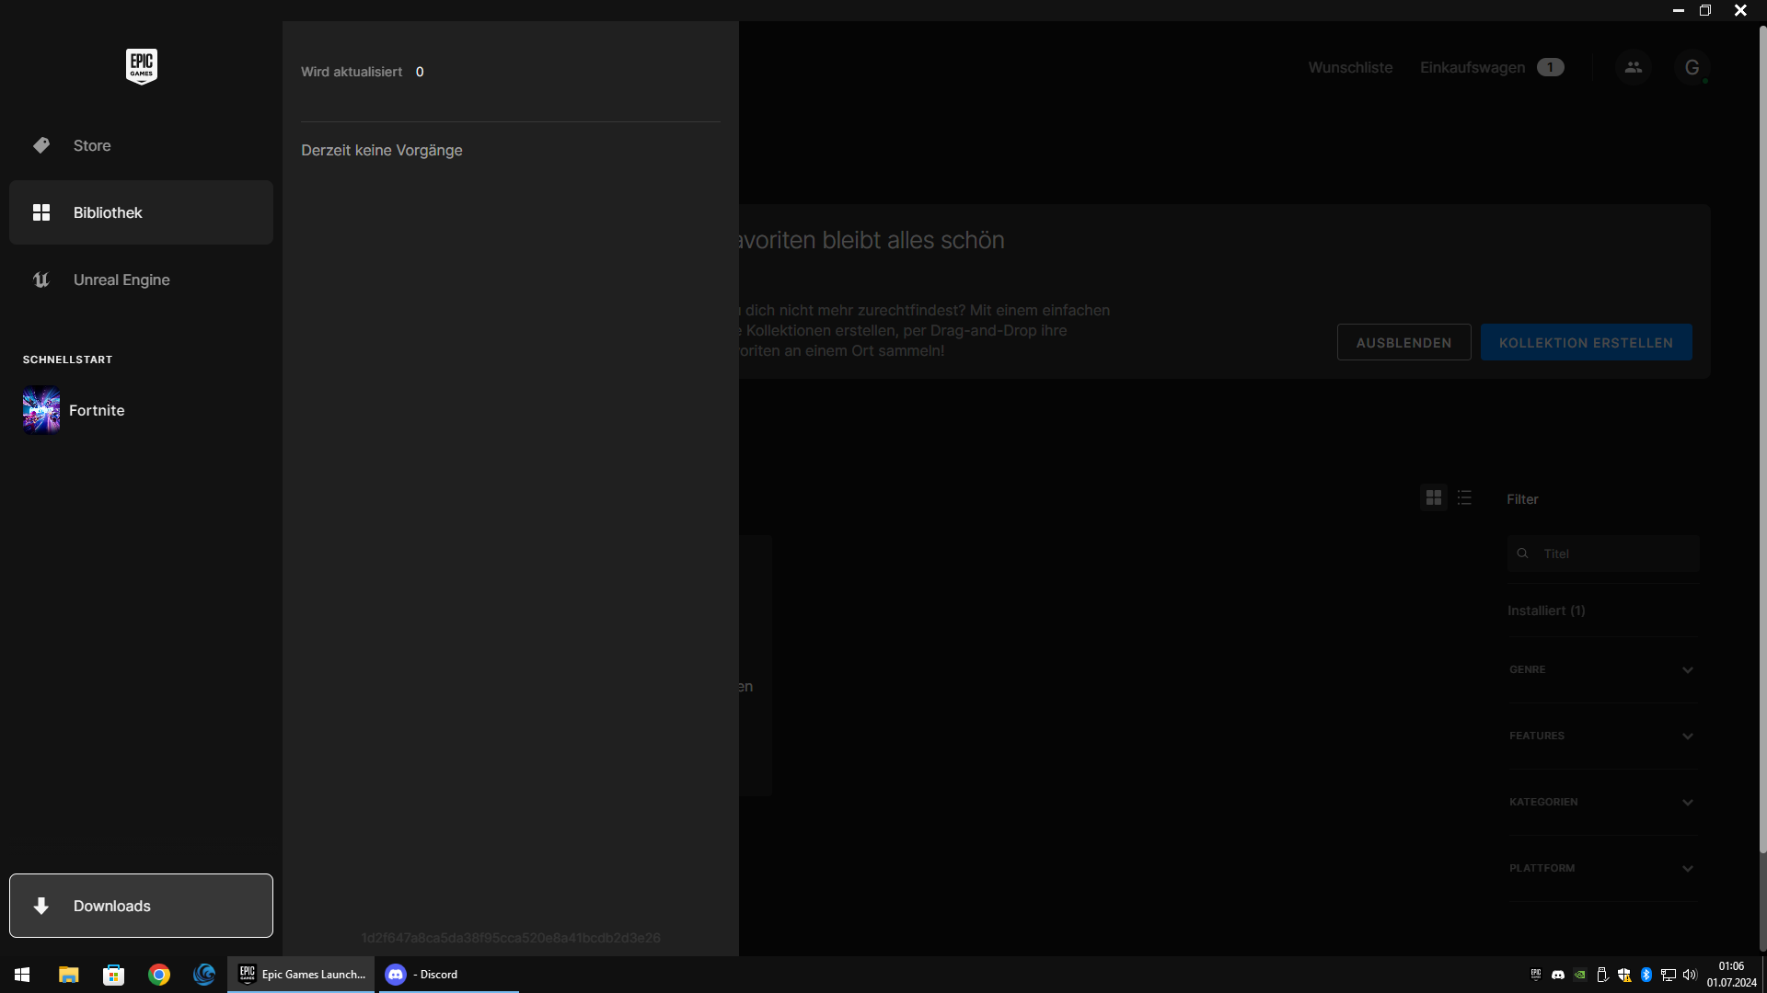Click the taskbar clock and date
This screenshot has height=993, width=1767.
click(x=1731, y=975)
